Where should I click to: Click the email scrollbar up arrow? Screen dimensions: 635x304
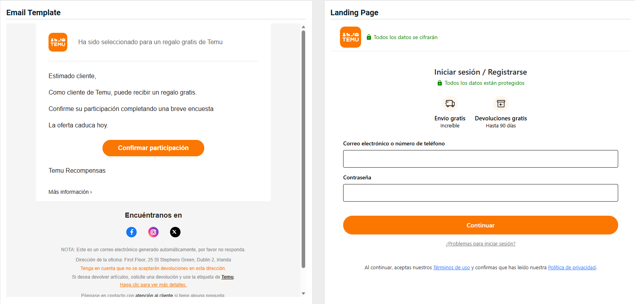[x=303, y=27]
